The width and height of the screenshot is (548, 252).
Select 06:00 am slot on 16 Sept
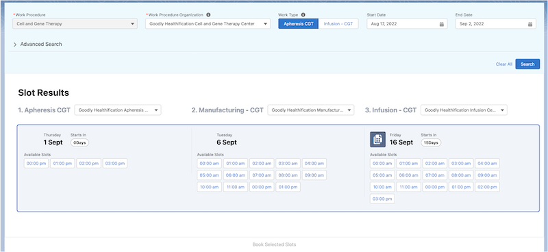pos(408,175)
